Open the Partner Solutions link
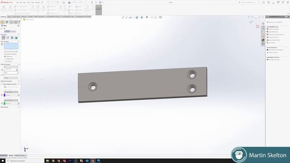 pos(272,53)
